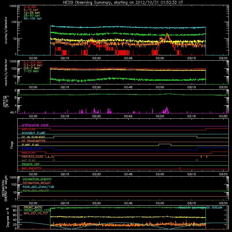Select the GAP_FLAG label

tap(28, 129)
